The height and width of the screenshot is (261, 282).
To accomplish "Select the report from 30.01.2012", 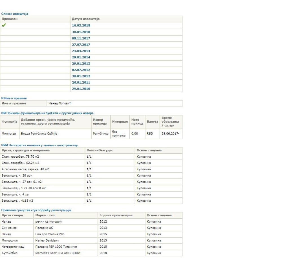I will pos(81,76).
